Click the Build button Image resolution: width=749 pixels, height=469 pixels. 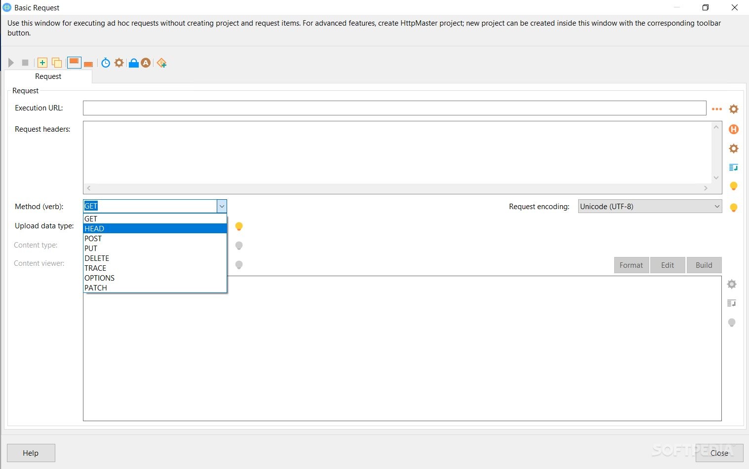704,265
